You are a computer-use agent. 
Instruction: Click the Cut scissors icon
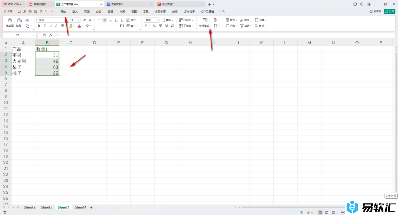point(27,20)
